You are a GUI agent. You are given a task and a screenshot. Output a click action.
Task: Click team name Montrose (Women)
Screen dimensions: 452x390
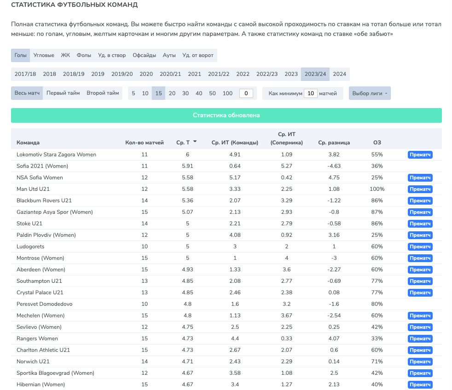coord(41,258)
